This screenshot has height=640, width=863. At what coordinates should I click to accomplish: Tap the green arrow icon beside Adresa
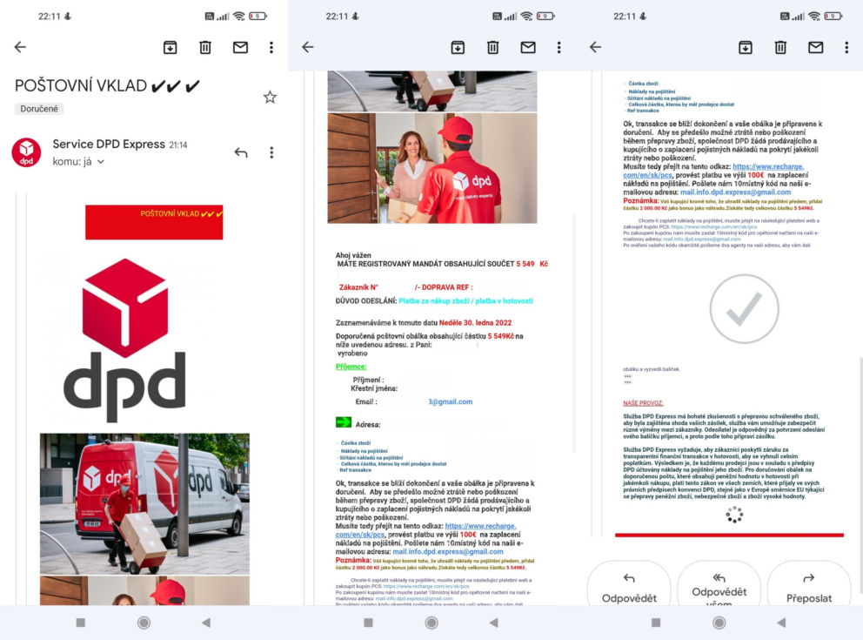[x=344, y=422]
